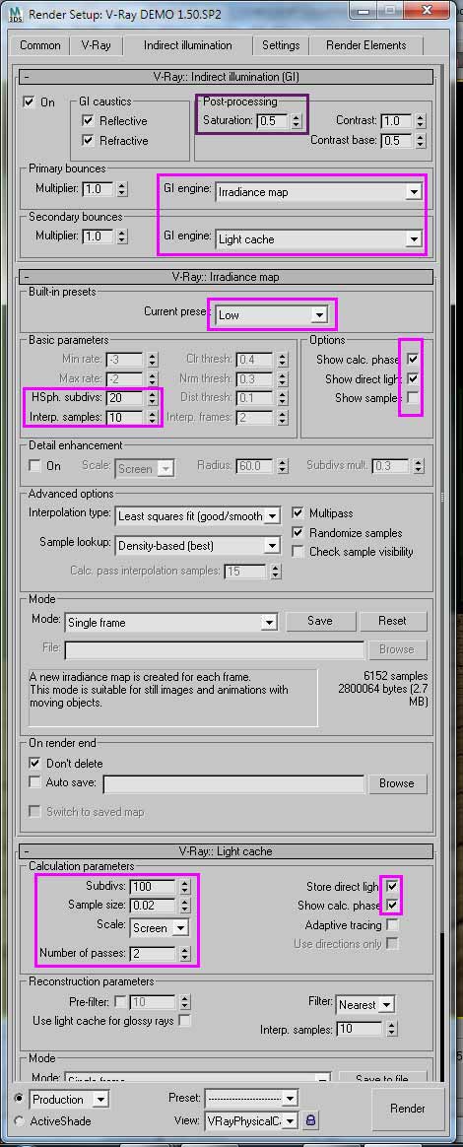This screenshot has height=1147, width=463.
Task: Enable irradiance map Auto save checkbox
Action: point(34,782)
